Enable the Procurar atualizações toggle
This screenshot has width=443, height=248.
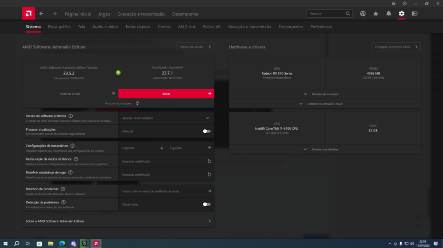(206, 131)
